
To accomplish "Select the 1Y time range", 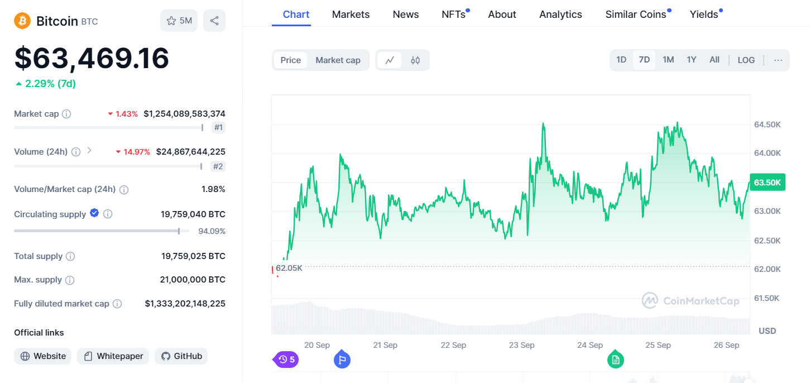I will tap(691, 60).
